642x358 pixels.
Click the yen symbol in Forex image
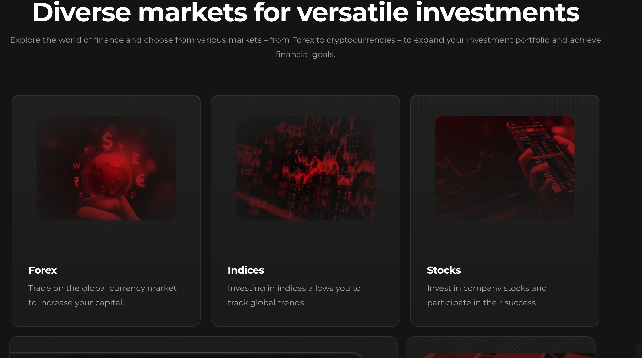(121, 146)
